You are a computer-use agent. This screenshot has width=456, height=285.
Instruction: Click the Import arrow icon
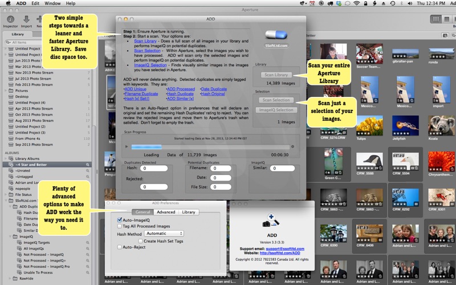[26, 19]
